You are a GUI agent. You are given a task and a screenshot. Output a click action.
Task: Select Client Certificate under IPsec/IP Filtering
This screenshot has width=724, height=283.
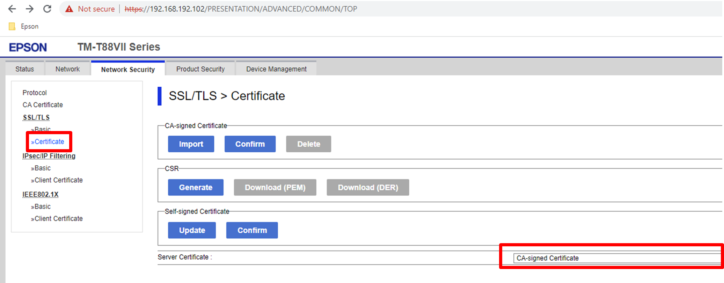(58, 180)
